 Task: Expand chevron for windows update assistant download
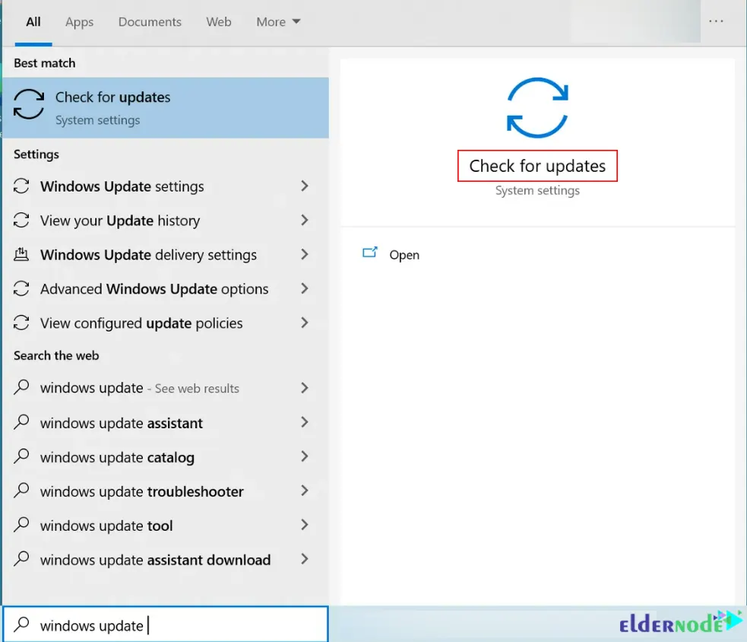tap(305, 559)
